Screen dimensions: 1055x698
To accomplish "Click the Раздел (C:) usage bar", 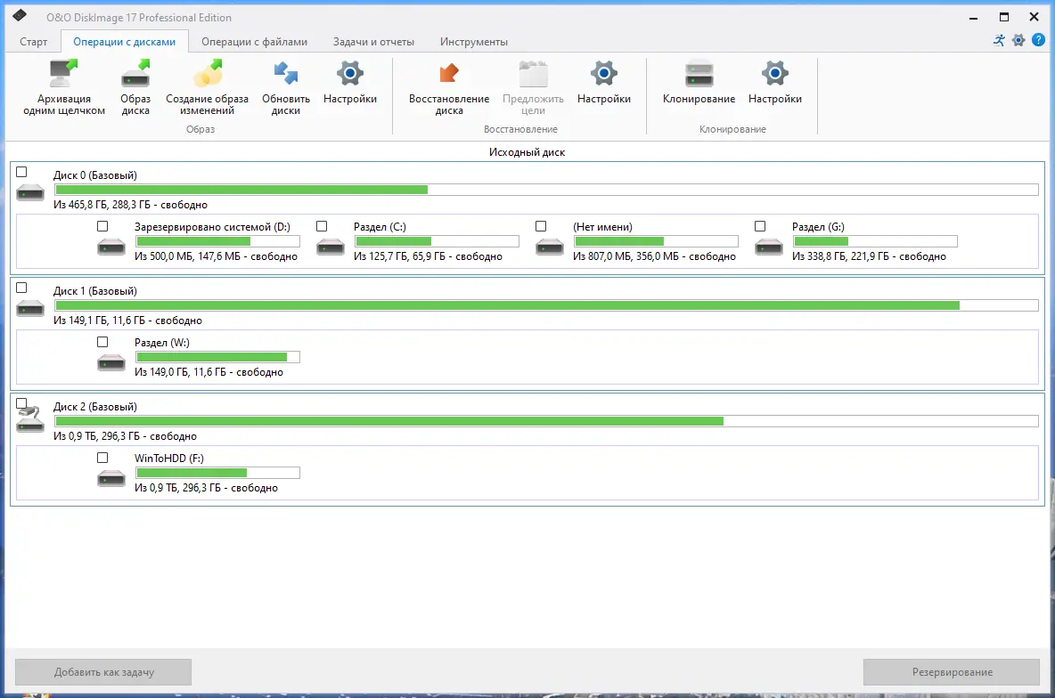I will [437, 240].
